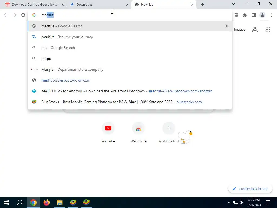Select 'madfut - Google Search' suggestion
This screenshot has height=208, width=277.
pyautogui.click(x=130, y=26)
